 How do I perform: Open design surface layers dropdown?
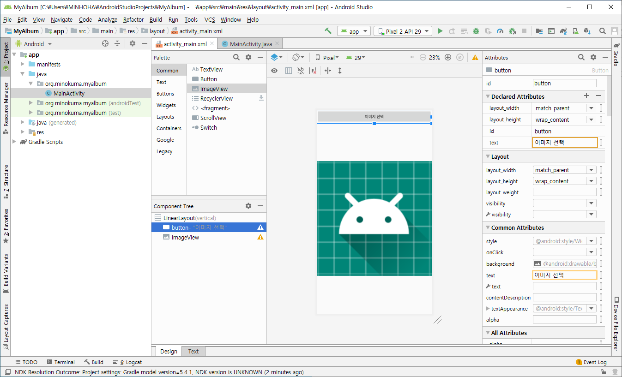[277, 57]
